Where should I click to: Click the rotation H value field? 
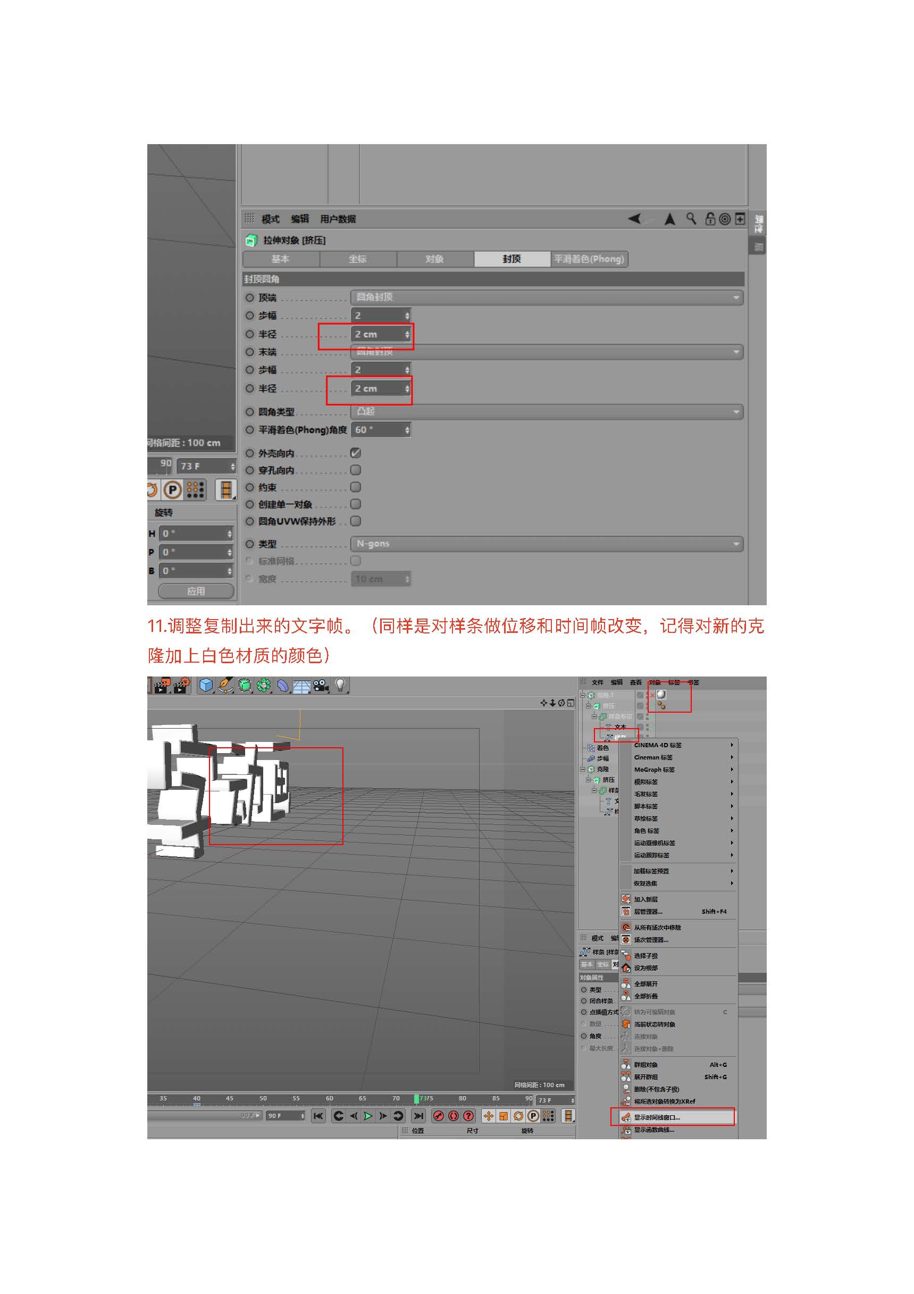tap(196, 533)
